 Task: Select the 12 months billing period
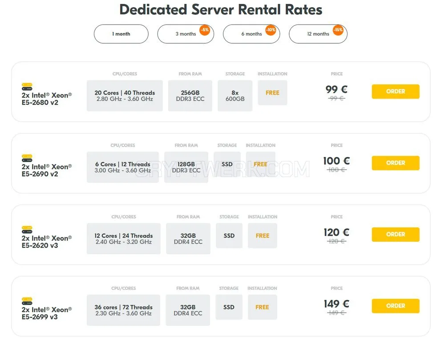coord(318,34)
